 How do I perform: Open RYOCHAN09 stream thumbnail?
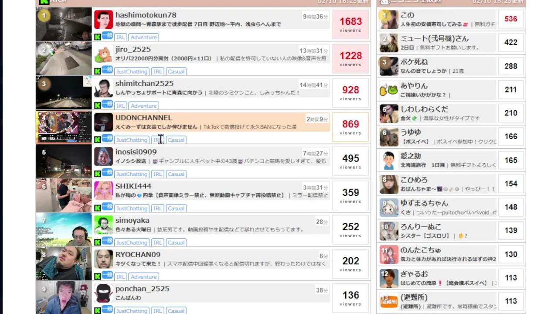64,264
